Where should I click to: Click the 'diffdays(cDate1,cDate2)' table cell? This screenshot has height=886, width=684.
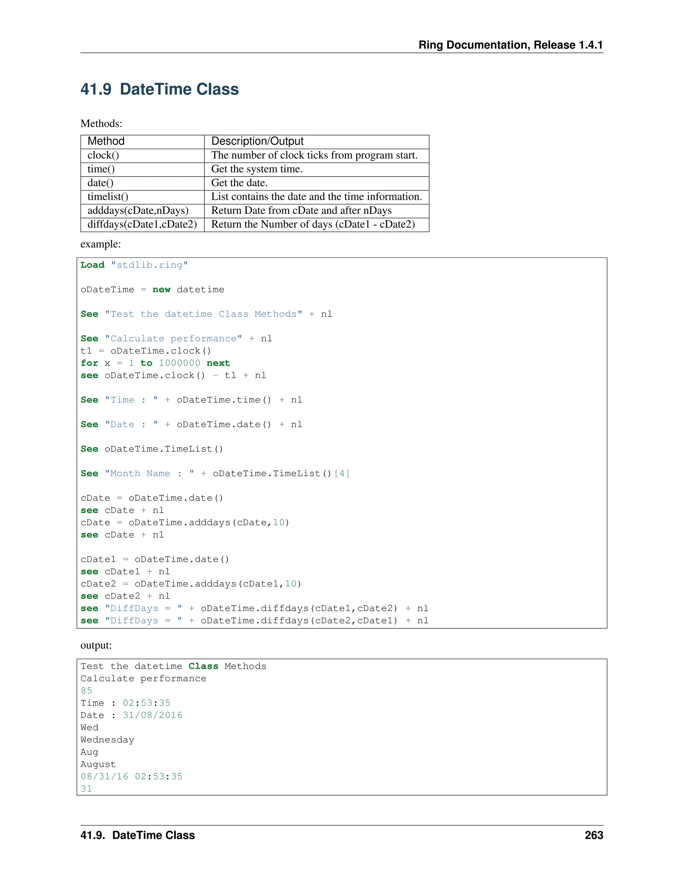click(x=142, y=224)
